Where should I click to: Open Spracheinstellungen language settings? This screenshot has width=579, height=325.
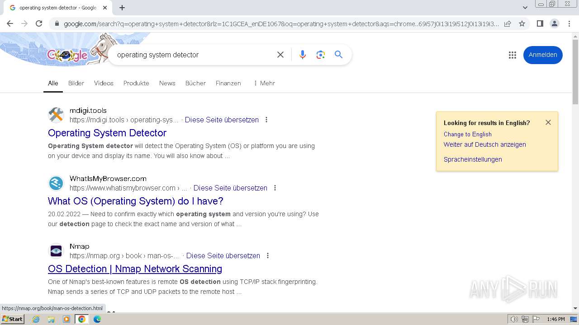473,159
